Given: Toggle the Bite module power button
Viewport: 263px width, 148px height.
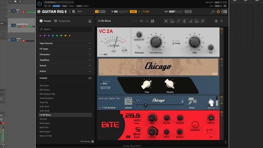Looking at the screenshot, I should 221,112.
